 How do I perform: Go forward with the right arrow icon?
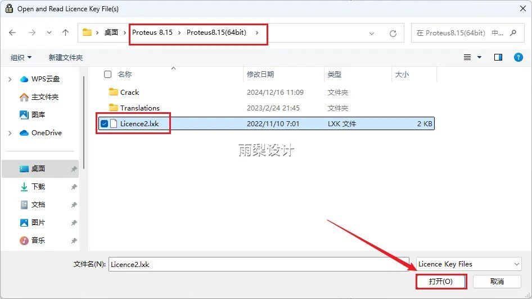click(32, 33)
